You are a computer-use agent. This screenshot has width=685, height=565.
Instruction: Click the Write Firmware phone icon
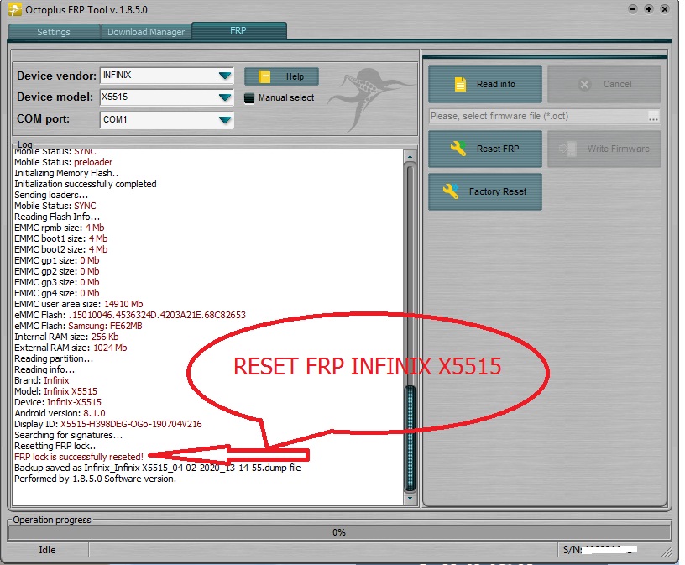[567, 149]
